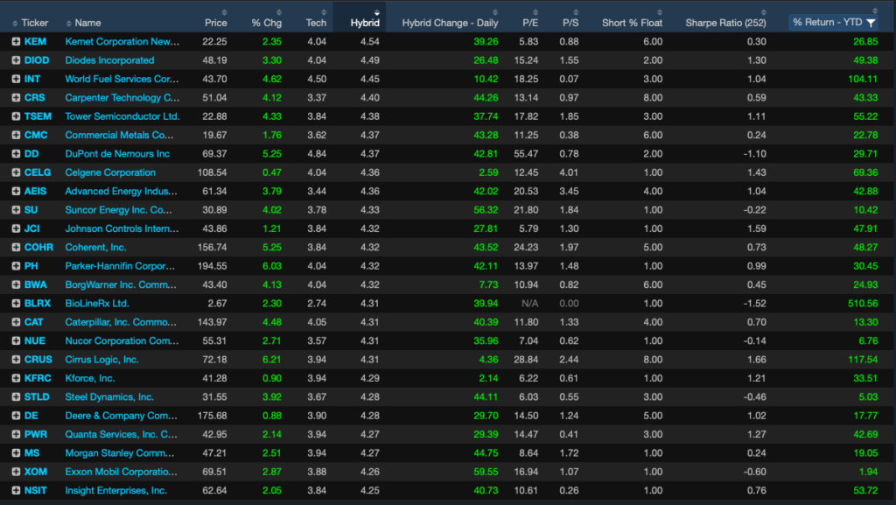This screenshot has height=505, width=896.
Task: Open Suncor Energy Inc. link
Action: 118,210
